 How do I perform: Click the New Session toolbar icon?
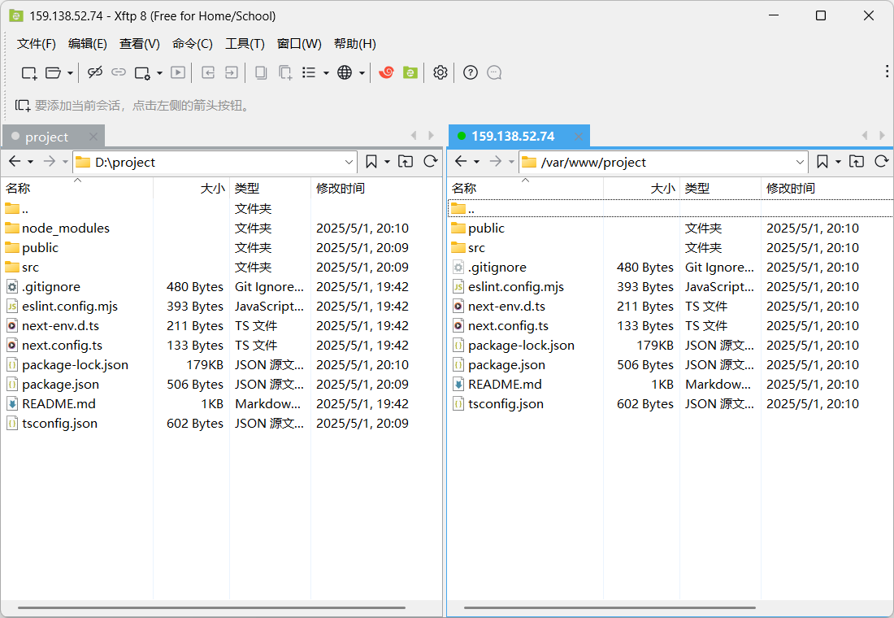tap(29, 72)
